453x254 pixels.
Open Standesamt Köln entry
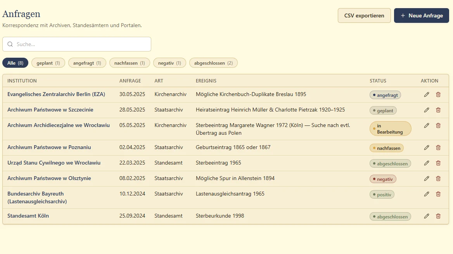(28, 216)
